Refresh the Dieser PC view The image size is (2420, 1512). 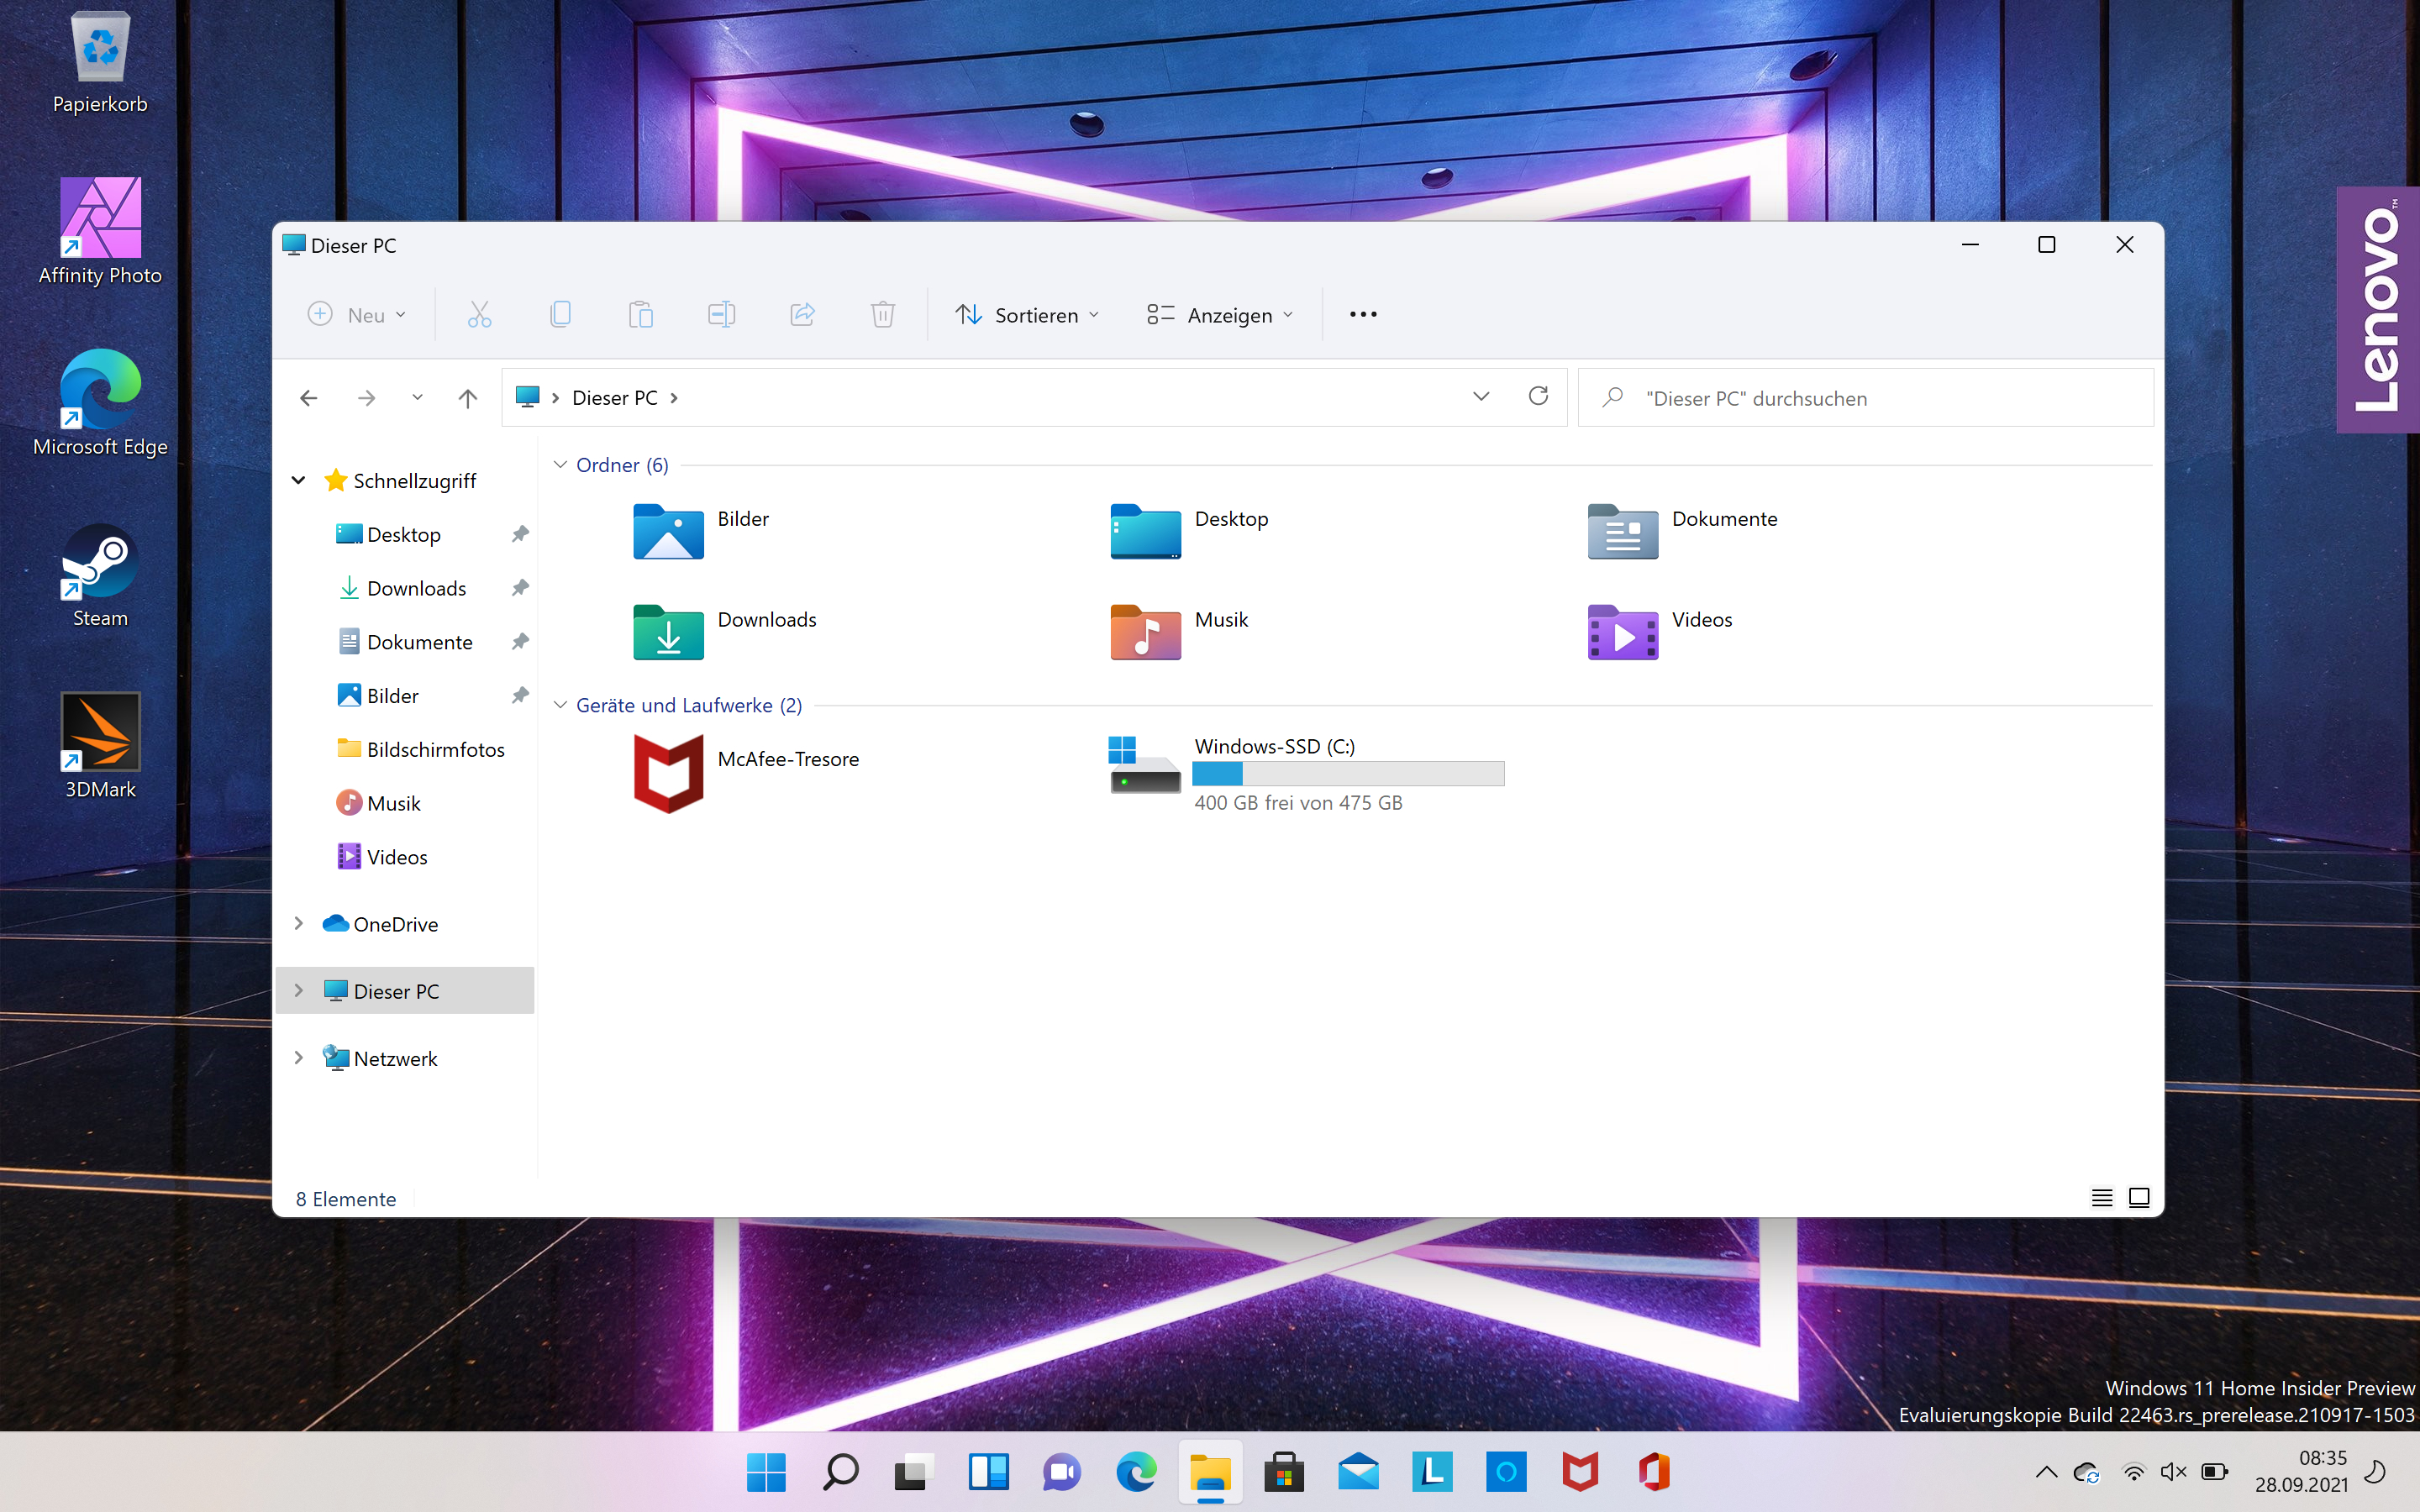[x=1538, y=397]
